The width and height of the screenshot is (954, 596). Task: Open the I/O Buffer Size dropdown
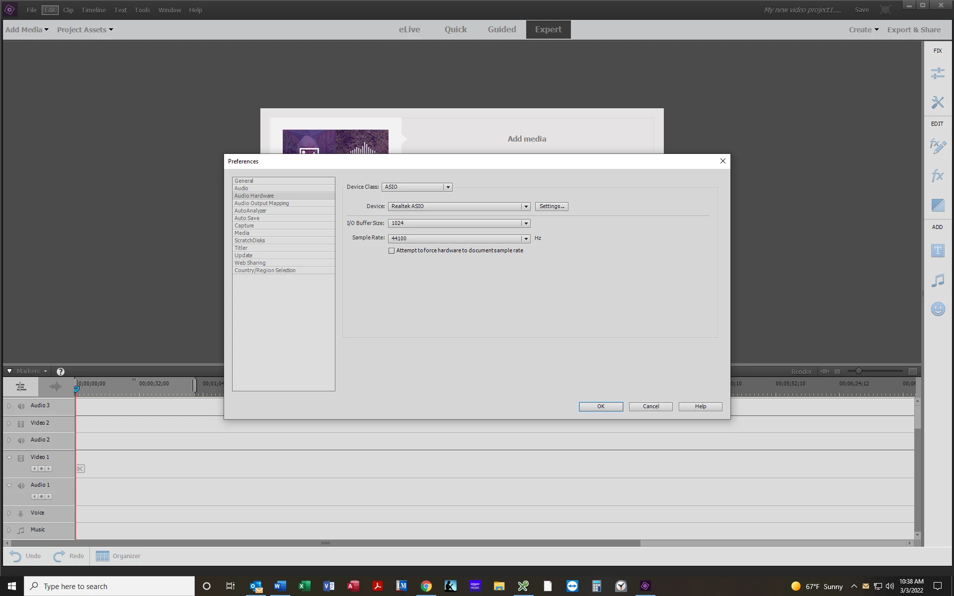click(x=526, y=223)
